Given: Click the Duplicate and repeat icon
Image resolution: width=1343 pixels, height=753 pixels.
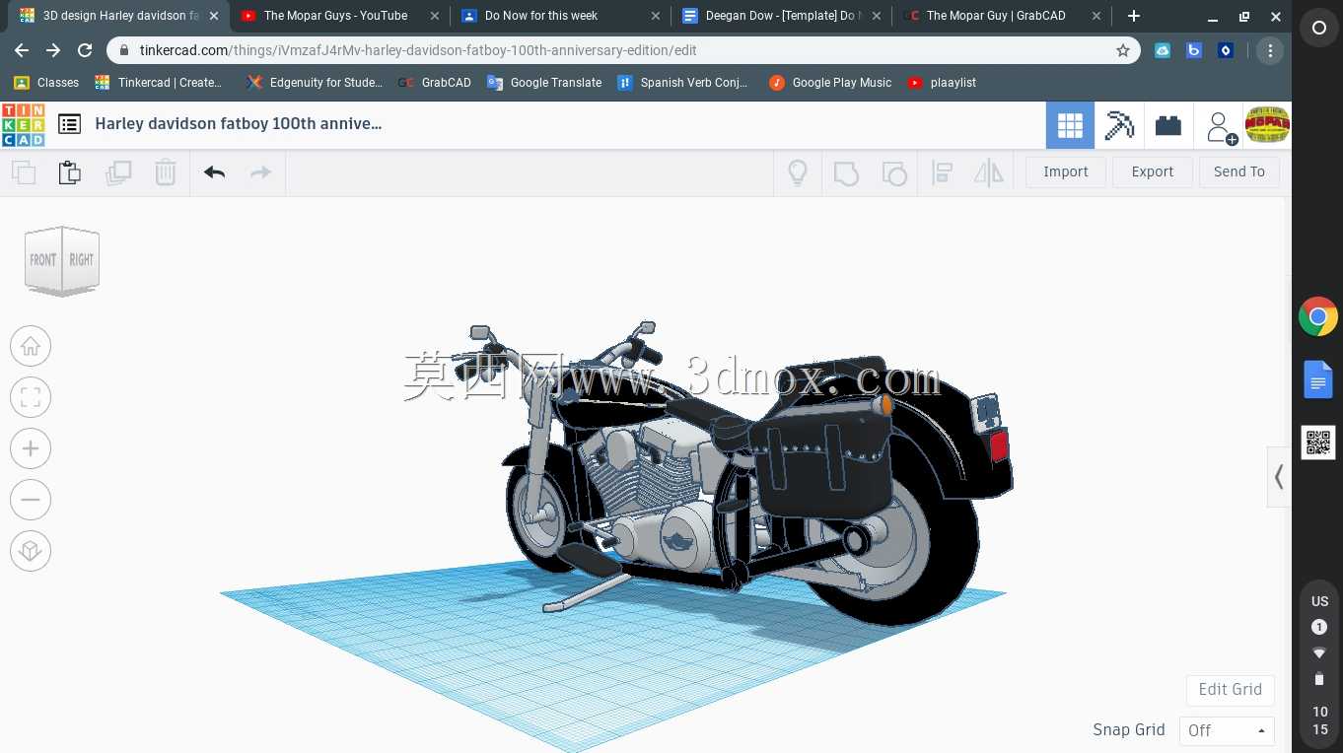Looking at the screenshot, I should point(118,172).
